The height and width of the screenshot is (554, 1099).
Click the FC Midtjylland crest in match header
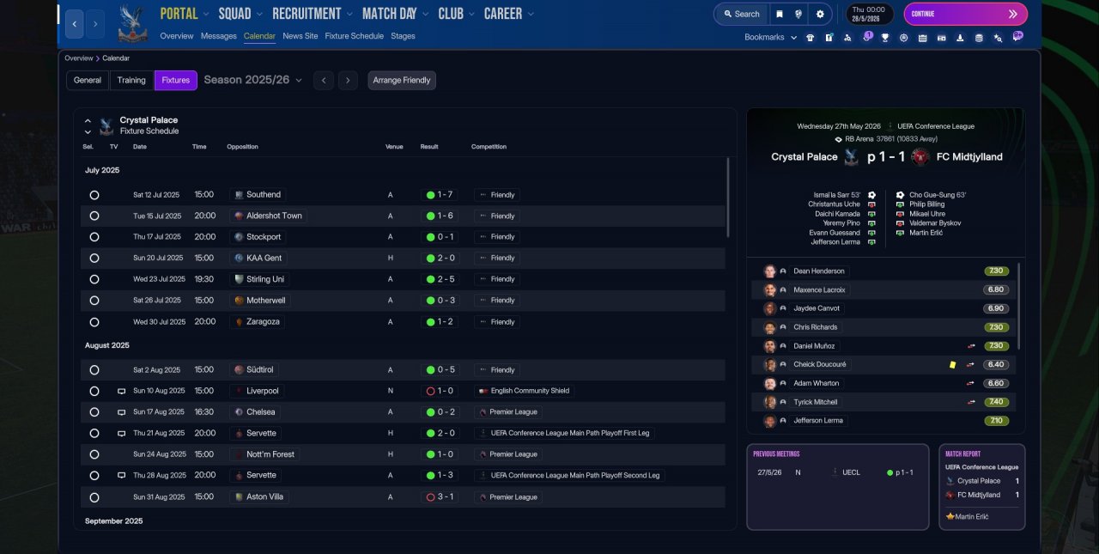(920, 157)
